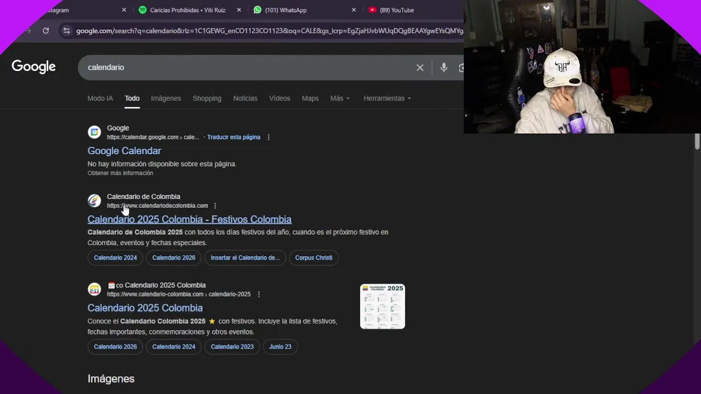Click the Calendario 2026 chip under Festivos result

(174, 258)
